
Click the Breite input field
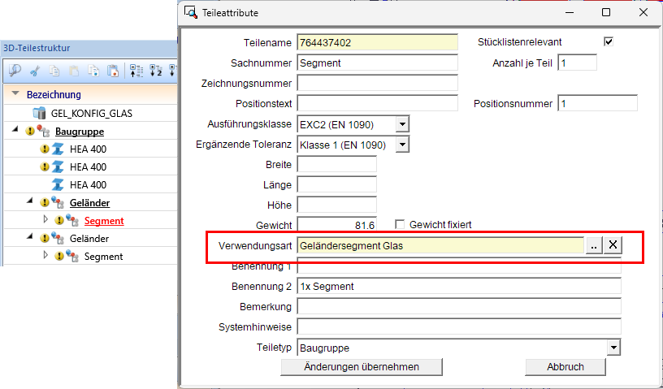pyautogui.click(x=337, y=165)
